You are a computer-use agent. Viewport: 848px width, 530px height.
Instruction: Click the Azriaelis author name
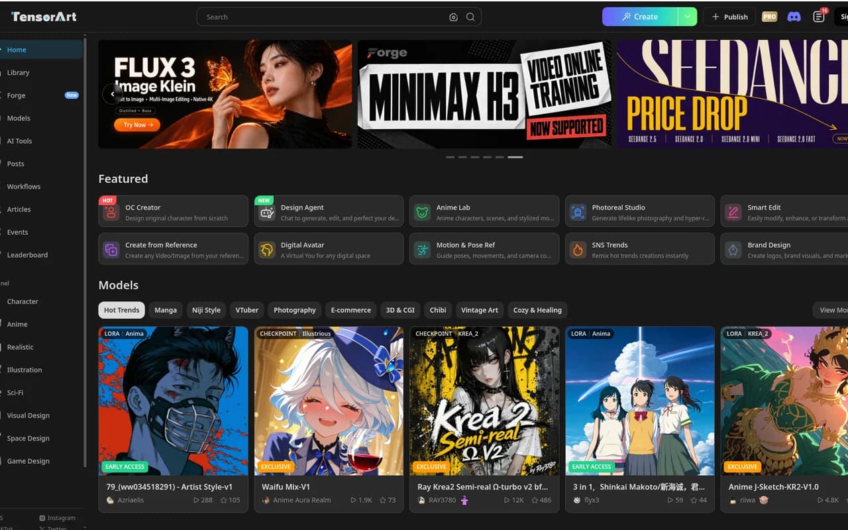tap(130, 500)
